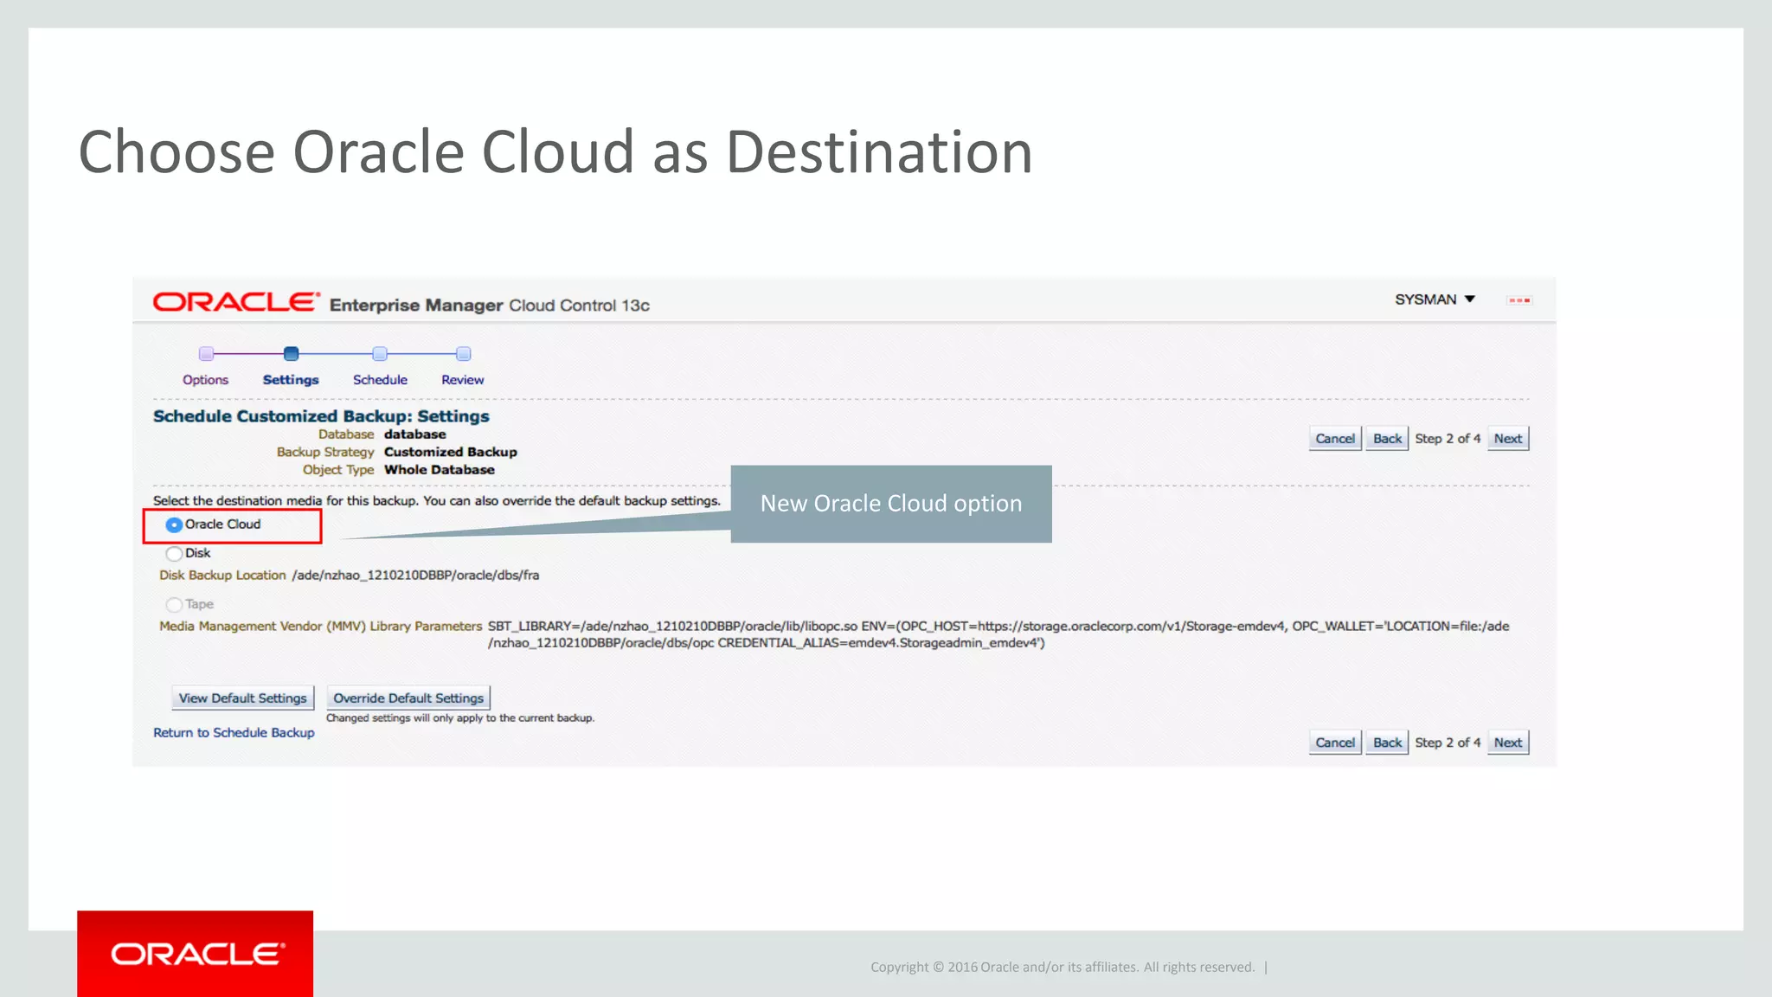1772x997 pixels.
Task: Click the bottom Back button
Action: (x=1387, y=743)
